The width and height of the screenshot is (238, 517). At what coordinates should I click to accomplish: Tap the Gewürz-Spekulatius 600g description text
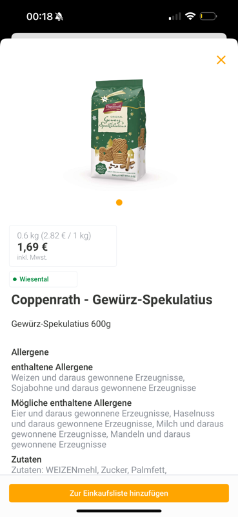[61, 324]
